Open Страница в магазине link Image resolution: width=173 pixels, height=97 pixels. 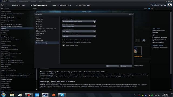[x=160, y=37]
